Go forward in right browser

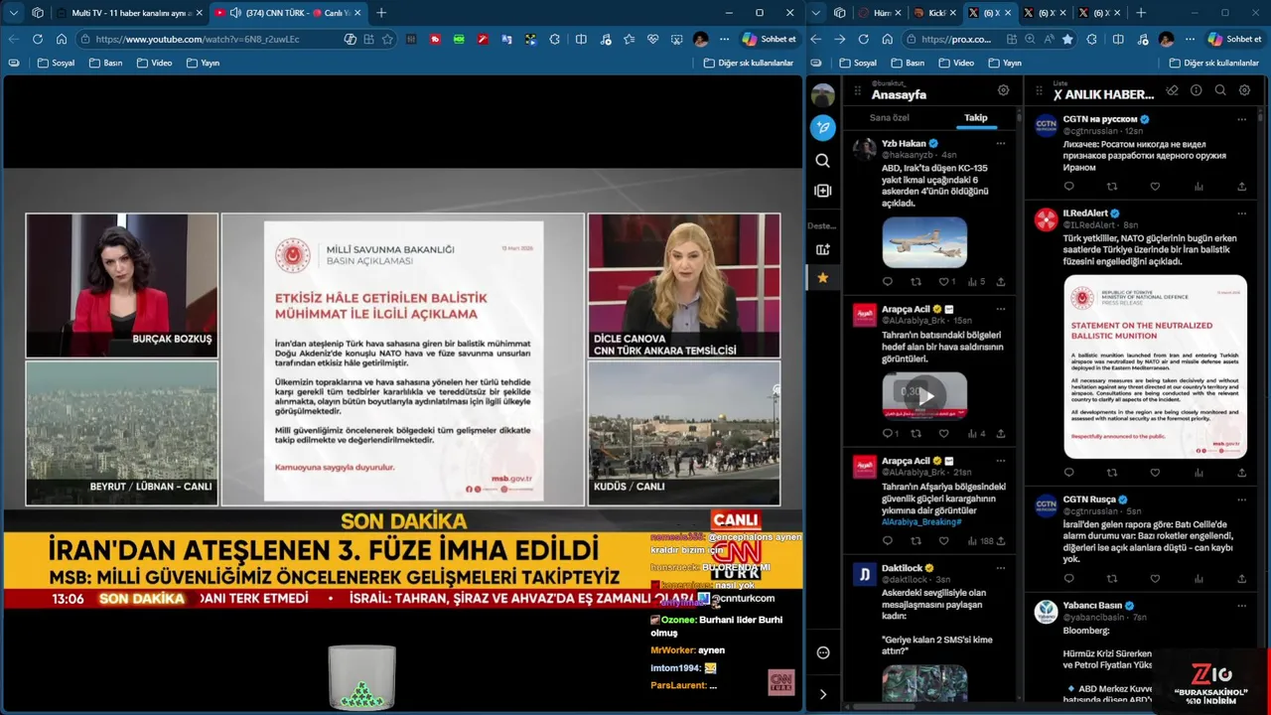pos(839,39)
